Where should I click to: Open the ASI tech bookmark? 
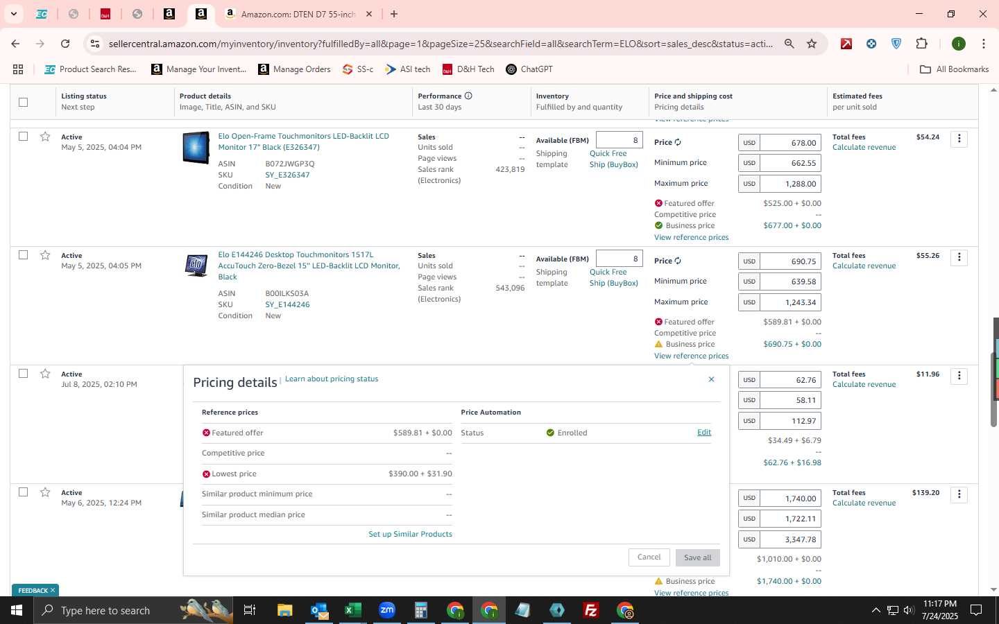point(408,69)
